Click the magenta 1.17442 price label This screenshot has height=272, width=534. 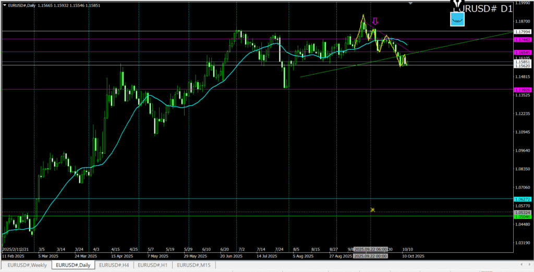tap(522, 40)
